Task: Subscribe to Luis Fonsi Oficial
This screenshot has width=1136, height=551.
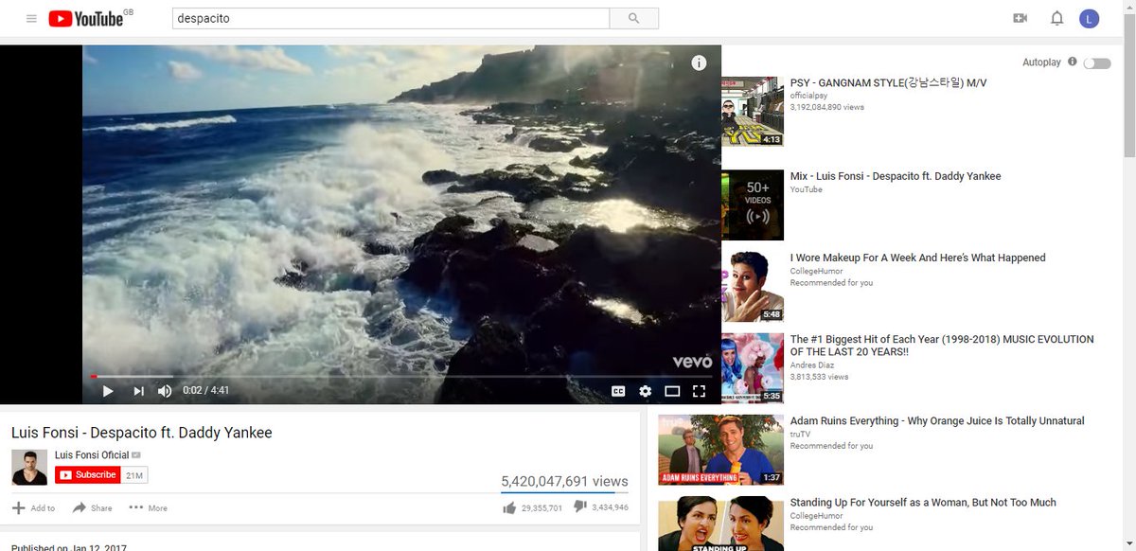Action: [88, 475]
